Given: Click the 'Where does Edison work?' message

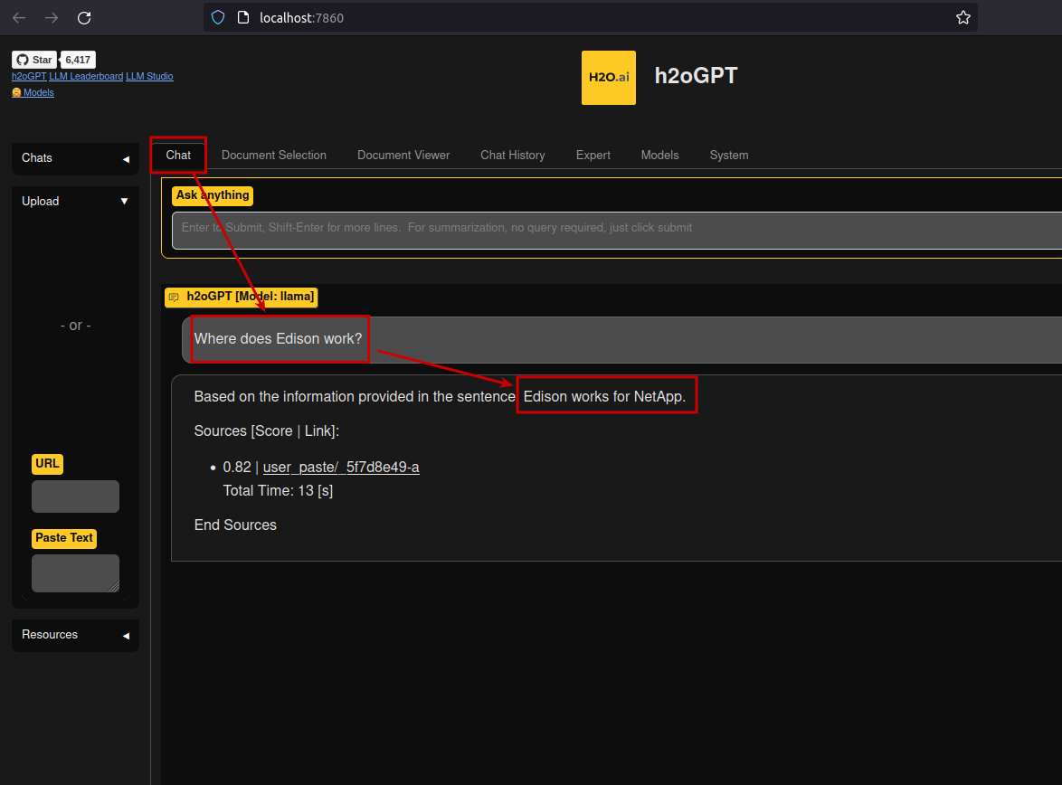Looking at the screenshot, I should pyautogui.click(x=278, y=338).
